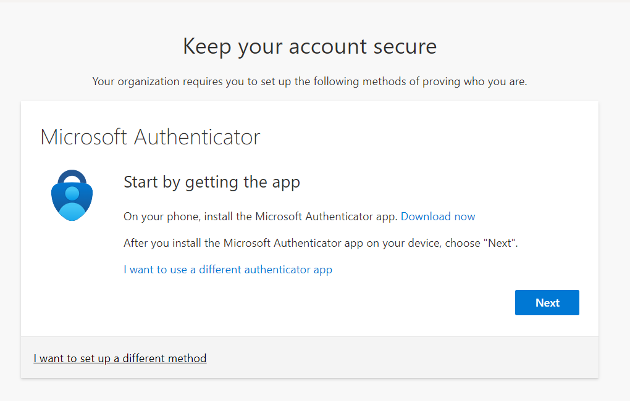630x401 pixels.
Task: Click the Microsoft Authenticator card title
Action: 150,137
